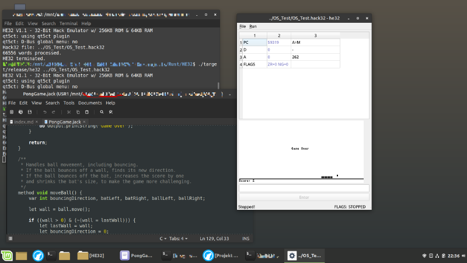
Task: Click the search magnifier icon in editor toolbar
Action: pos(102,112)
